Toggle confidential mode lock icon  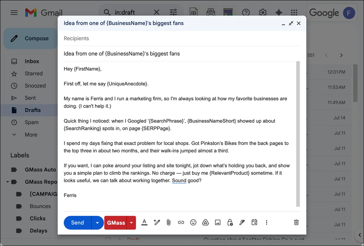click(x=230, y=222)
